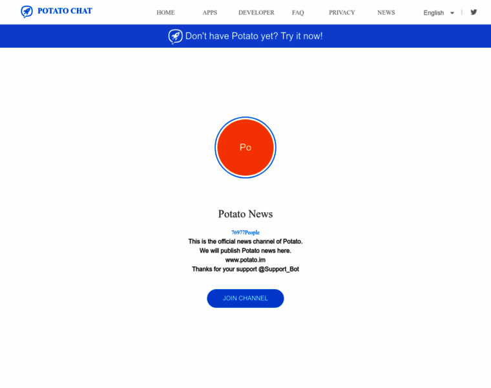Open the APPS menu item

click(210, 12)
